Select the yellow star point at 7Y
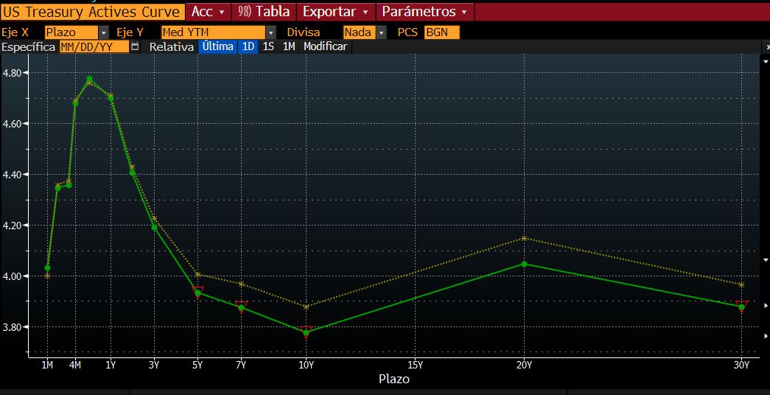 (241, 284)
